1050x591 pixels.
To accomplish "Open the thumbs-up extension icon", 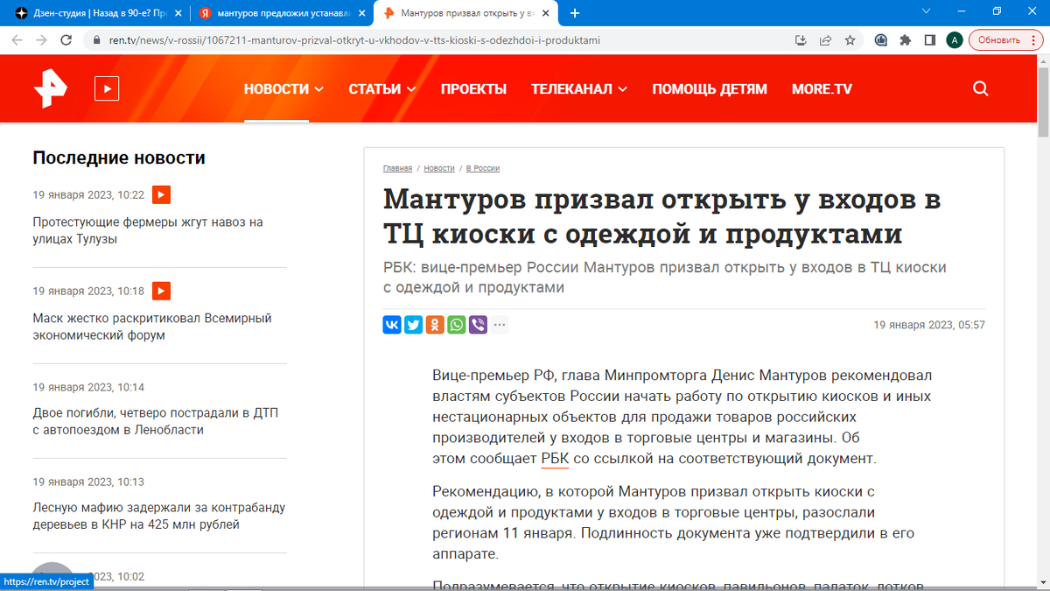I will [881, 40].
